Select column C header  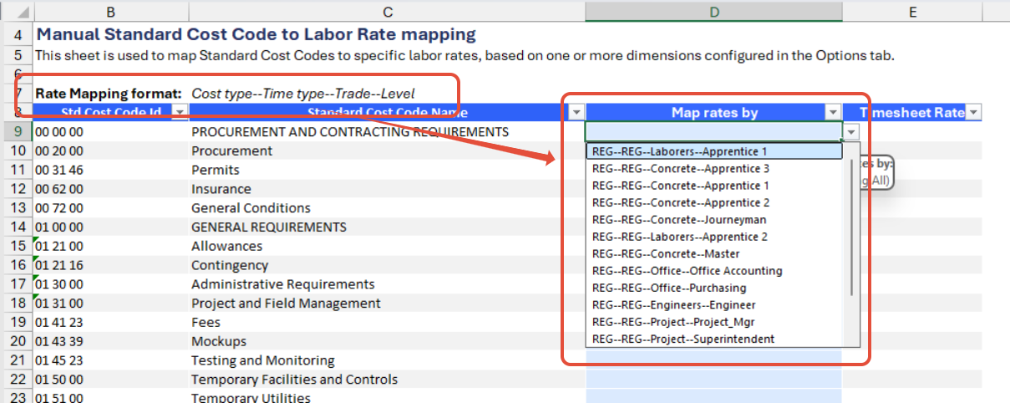[387, 12]
